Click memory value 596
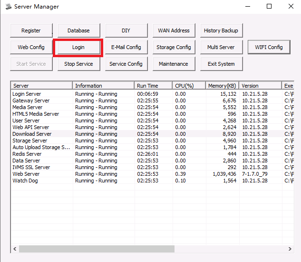The width and height of the screenshot is (301, 262). point(232,114)
